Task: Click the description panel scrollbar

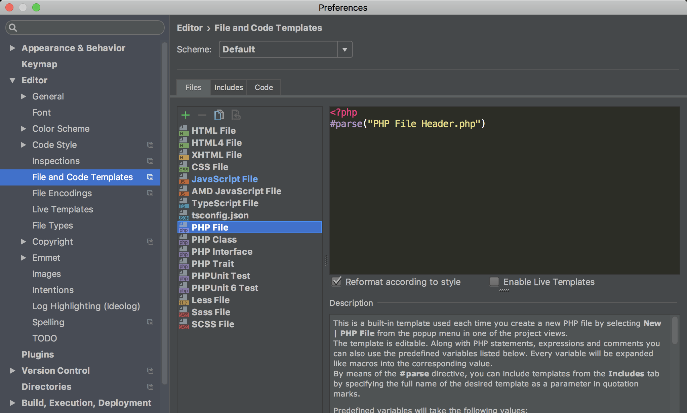Action: click(675, 330)
